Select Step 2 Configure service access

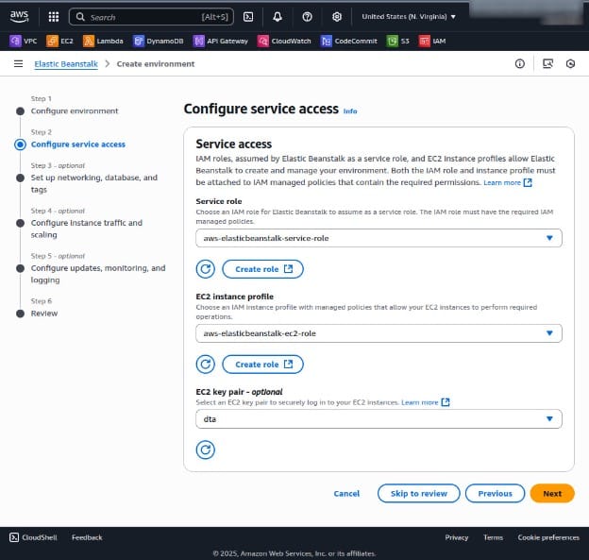point(78,144)
